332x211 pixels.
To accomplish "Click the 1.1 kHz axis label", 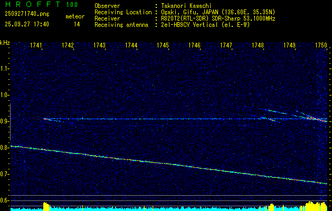I will [x=5, y=68].
